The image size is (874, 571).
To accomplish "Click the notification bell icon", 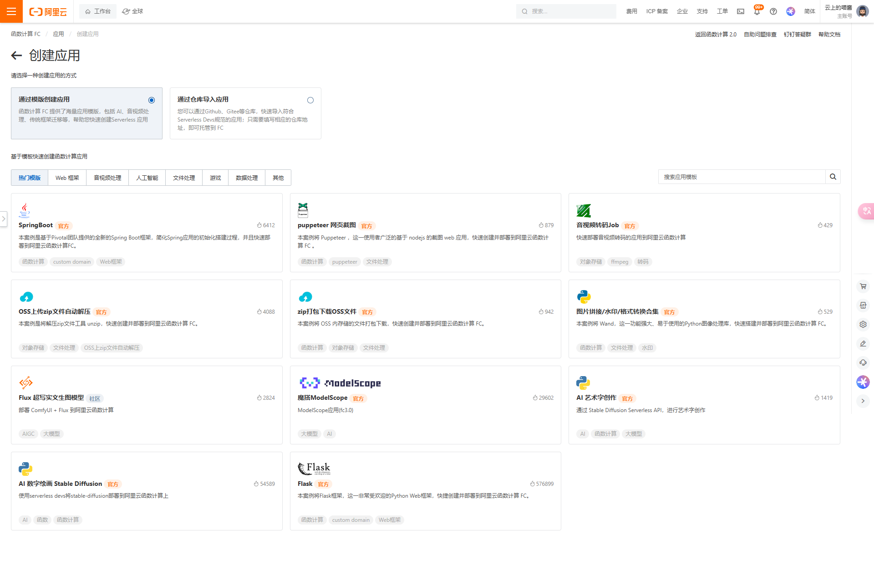I will [757, 12].
